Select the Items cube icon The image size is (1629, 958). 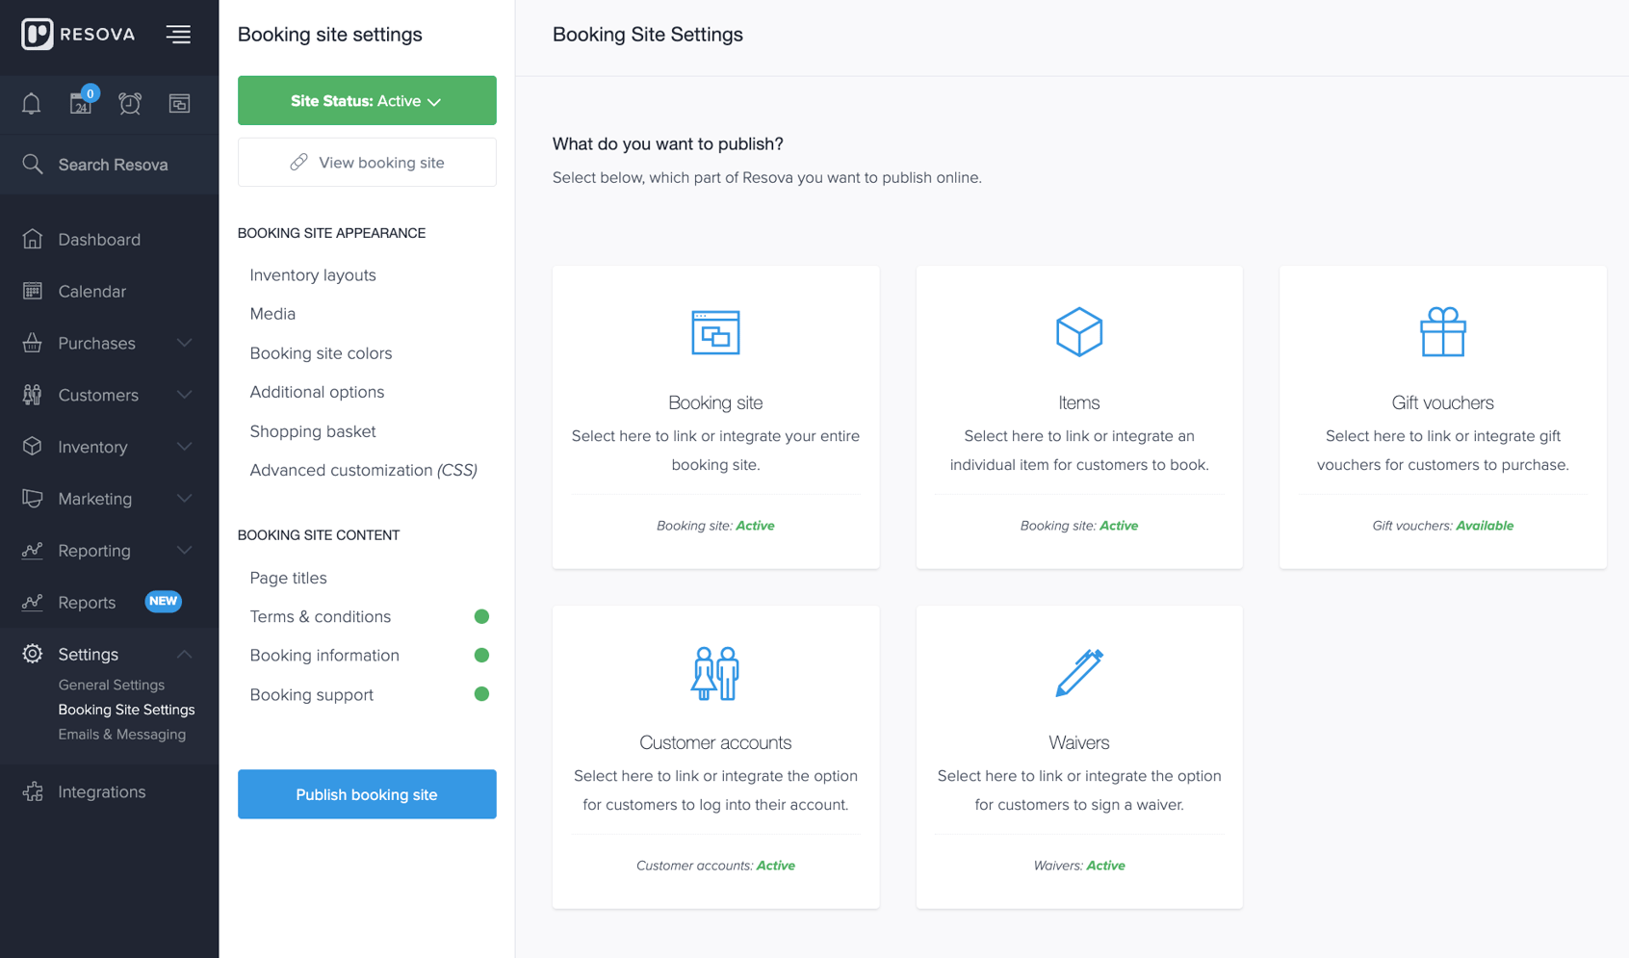tap(1078, 332)
